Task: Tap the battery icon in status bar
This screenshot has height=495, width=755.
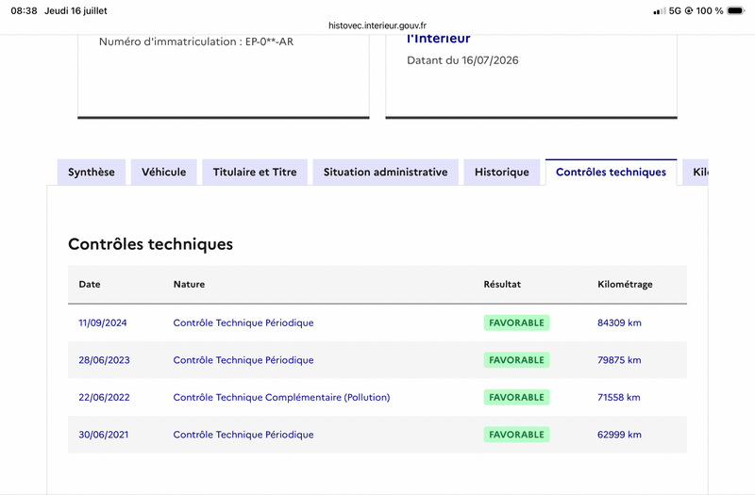Action: coord(736,10)
